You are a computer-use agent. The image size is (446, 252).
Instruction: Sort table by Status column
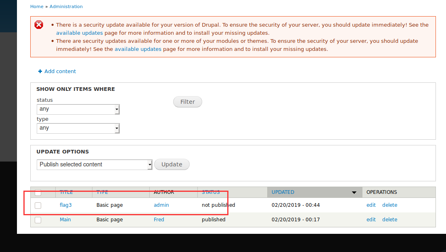coord(211,192)
